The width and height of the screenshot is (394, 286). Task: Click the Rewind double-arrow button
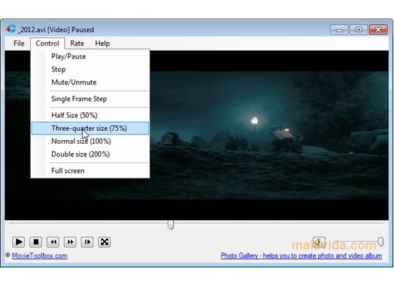click(53, 242)
